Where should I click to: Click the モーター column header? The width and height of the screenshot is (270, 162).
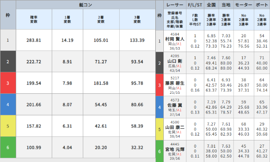click(243, 5)
